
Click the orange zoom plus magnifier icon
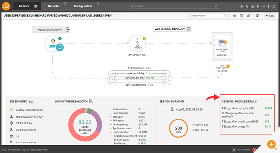pos(272,145)
